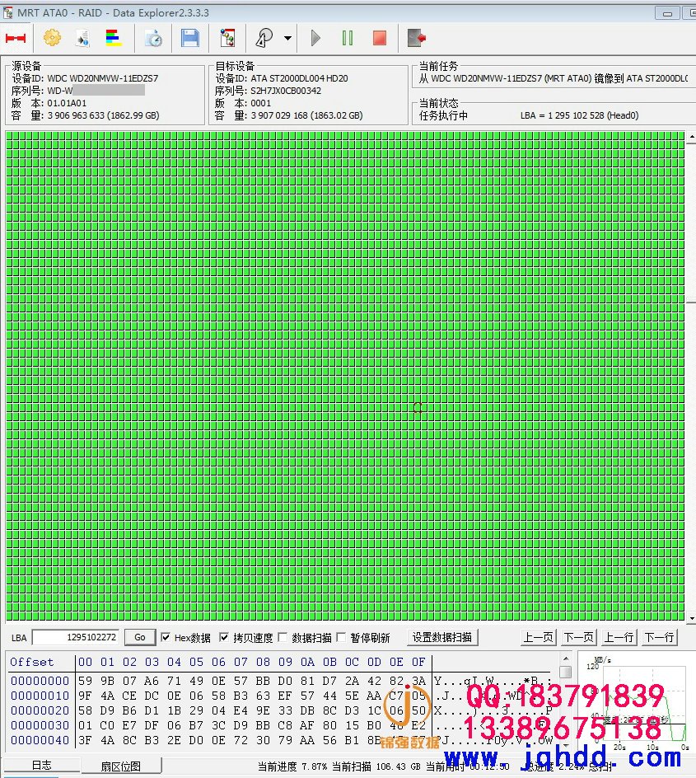
Task: Minimize the MRT Data Explorer window
Action: [667, 13]
